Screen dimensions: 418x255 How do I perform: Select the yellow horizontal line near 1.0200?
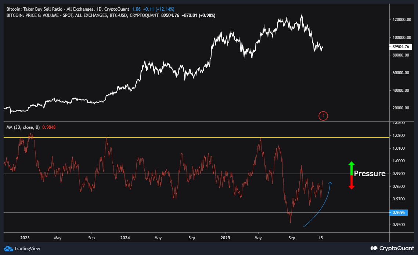point(184,138)
